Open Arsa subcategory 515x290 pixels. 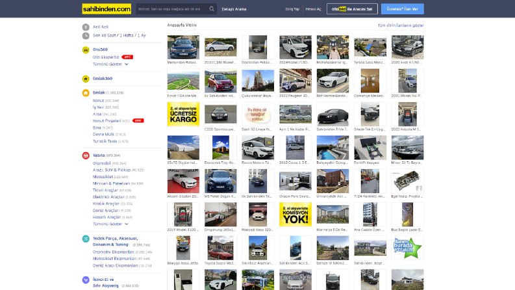pyautogui.click(x=97, y=114)
